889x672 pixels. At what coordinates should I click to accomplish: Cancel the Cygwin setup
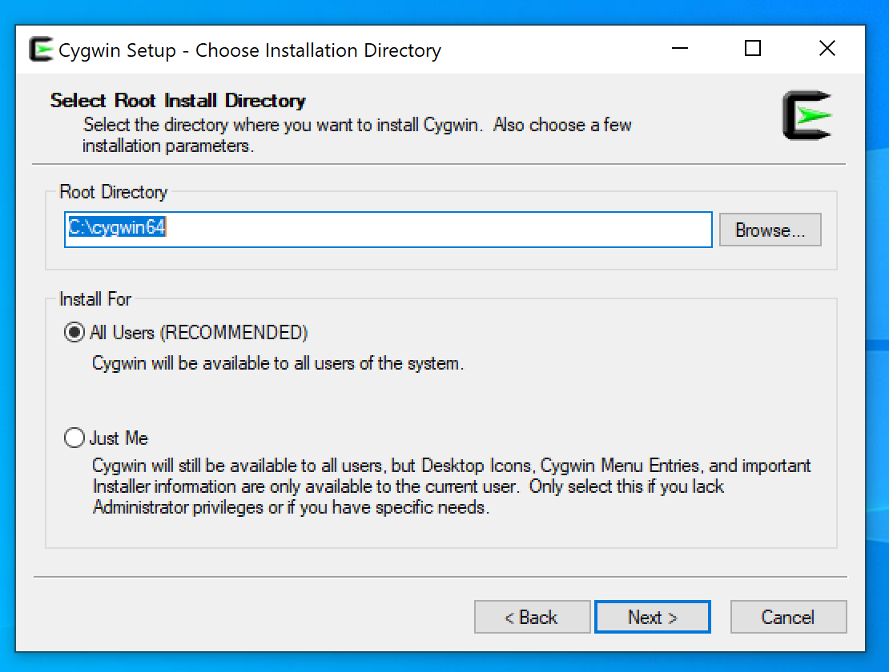(788, 617)
